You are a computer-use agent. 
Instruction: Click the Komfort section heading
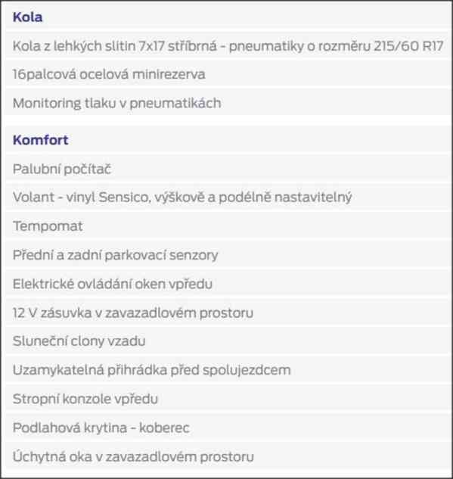[40, 140]
